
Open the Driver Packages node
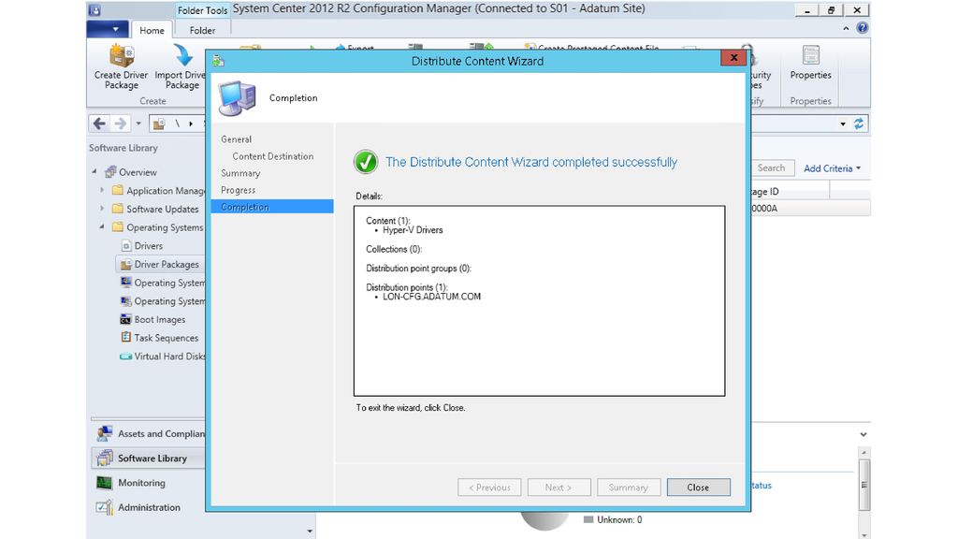click(159, 264)
